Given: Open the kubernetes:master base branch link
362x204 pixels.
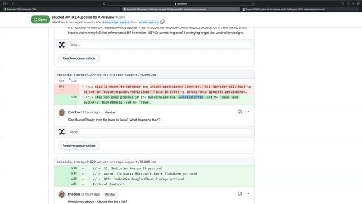Looking at the screenshot, I should (116, 22).
